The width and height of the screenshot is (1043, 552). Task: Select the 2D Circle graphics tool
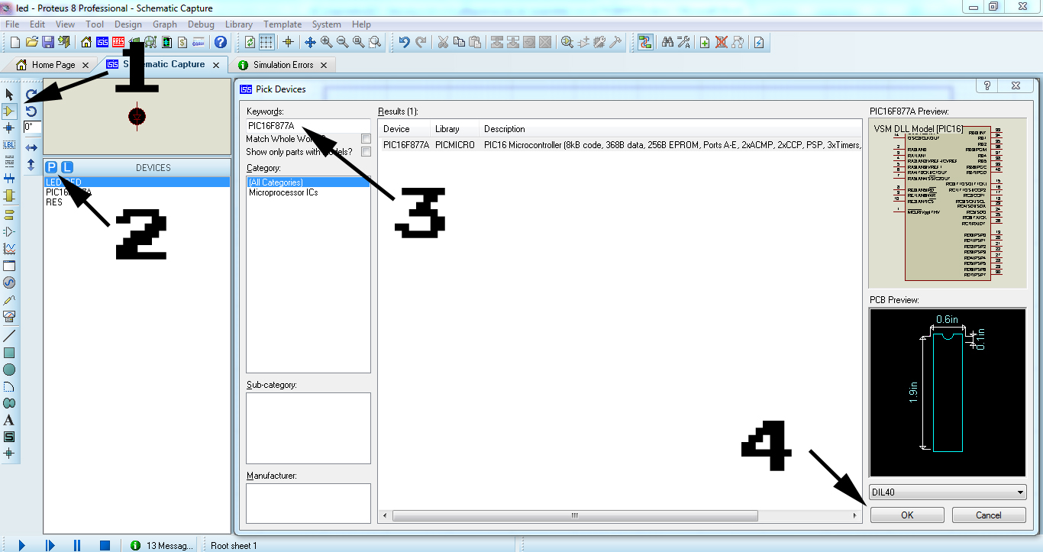9,370
